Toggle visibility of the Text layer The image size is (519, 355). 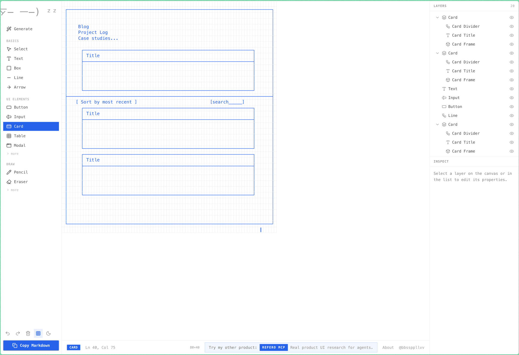pos(512,89)
